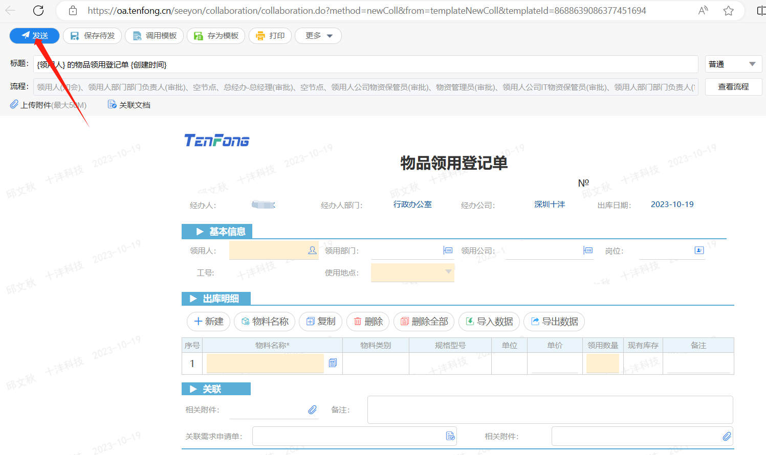Click the browser address URL field
This screenshot has width=766, height=455.
366,10
